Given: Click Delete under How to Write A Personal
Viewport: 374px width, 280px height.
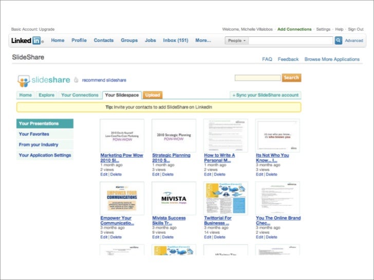Looking at the screenshot, I should [220, 174].
